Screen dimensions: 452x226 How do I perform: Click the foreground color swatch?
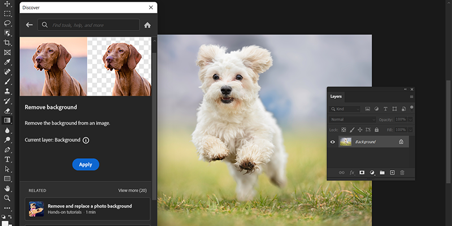tap(5, 223)
